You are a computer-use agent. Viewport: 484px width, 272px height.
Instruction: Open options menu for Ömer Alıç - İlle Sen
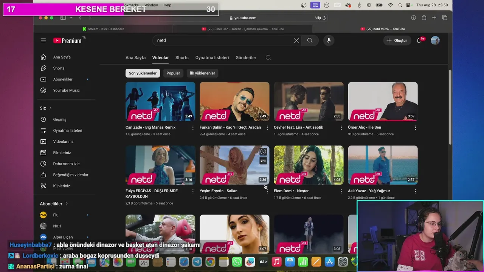[x=415, y=128]
